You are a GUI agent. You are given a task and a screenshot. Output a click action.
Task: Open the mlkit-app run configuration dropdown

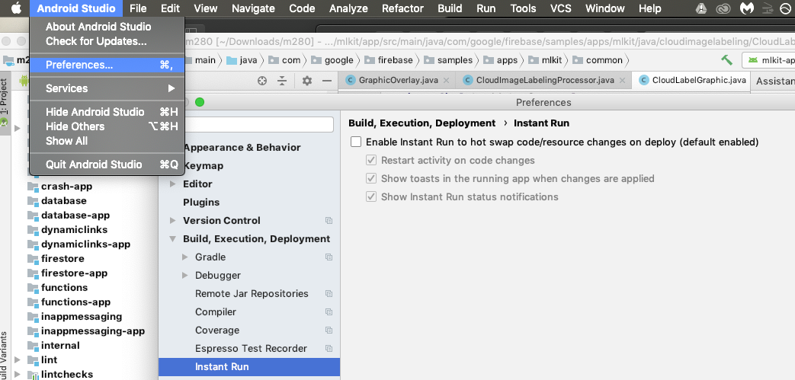(x=768, y=60)
